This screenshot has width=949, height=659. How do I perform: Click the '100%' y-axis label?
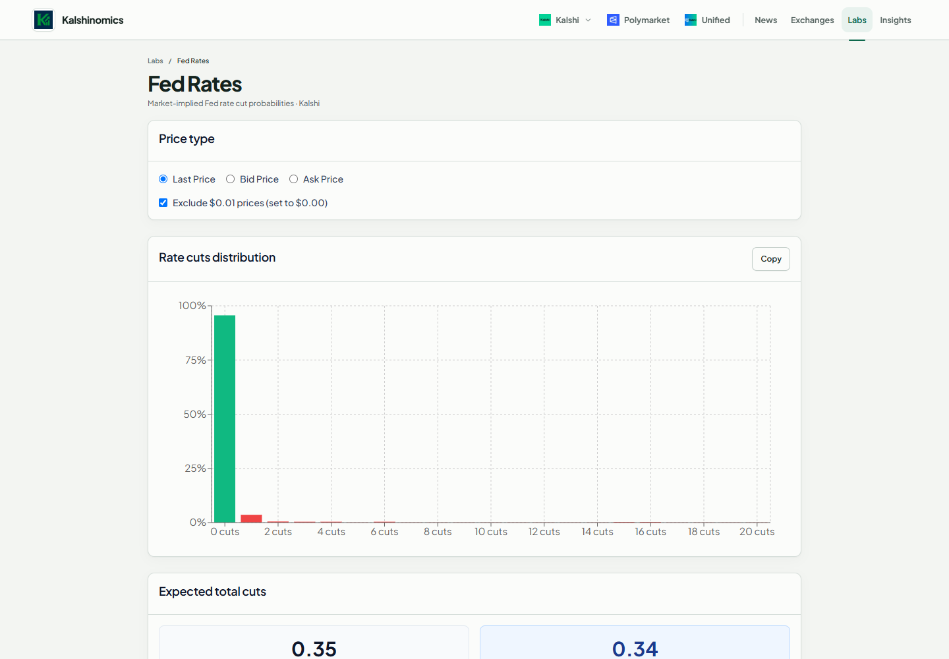point(192,306)
